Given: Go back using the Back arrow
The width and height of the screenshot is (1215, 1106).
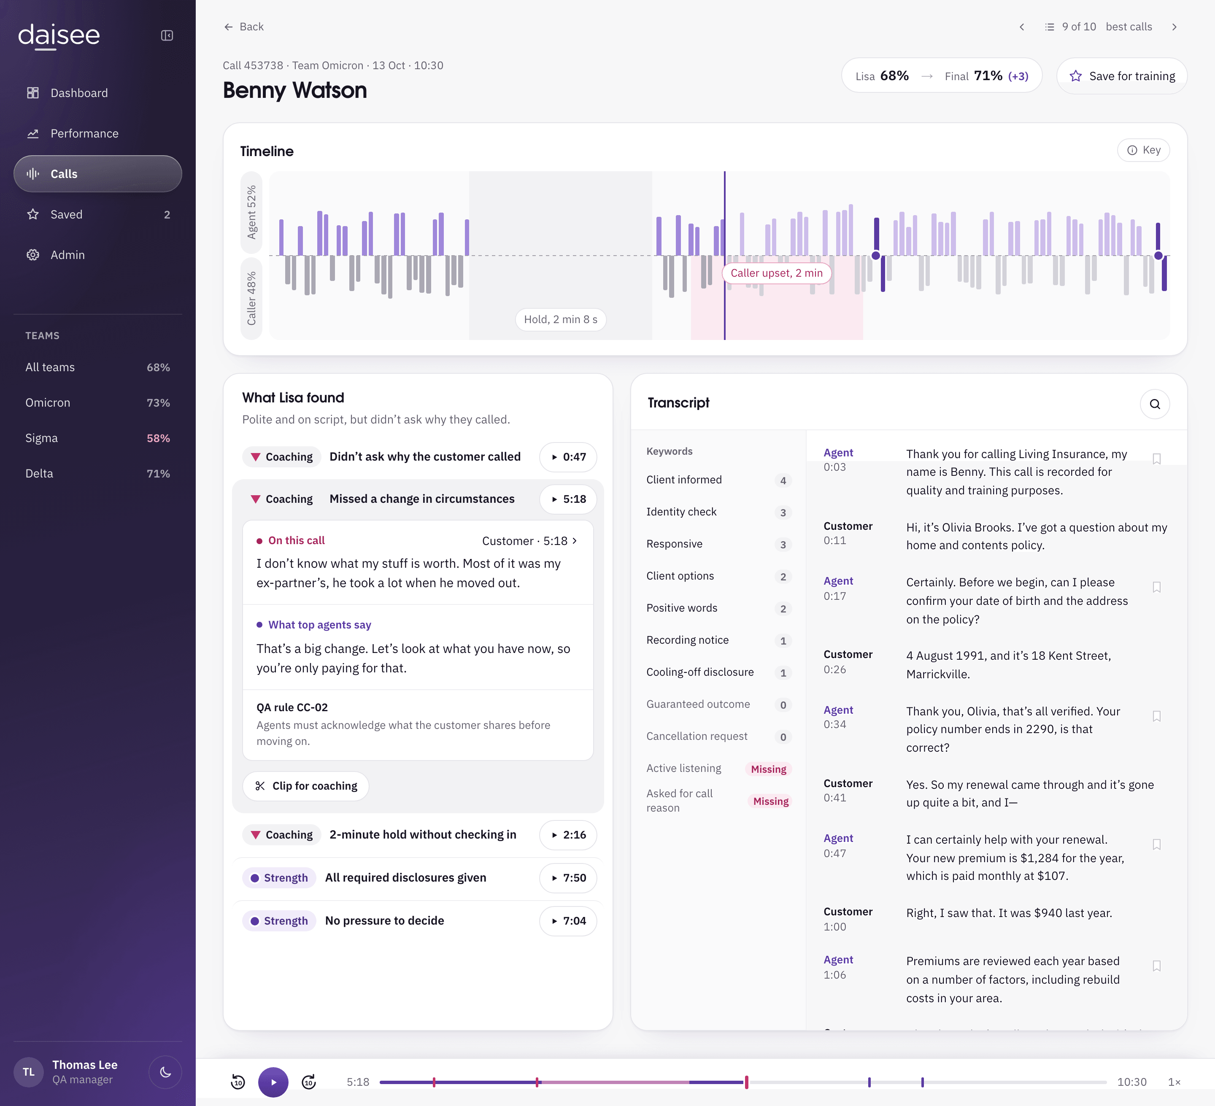Looking at the screenshot, I should [243, 27].
